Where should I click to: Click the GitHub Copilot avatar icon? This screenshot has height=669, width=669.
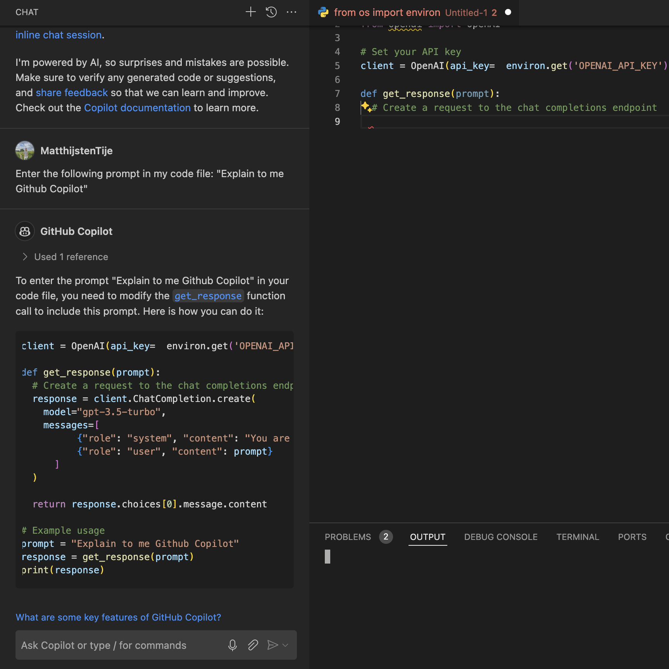coord(24,231)
